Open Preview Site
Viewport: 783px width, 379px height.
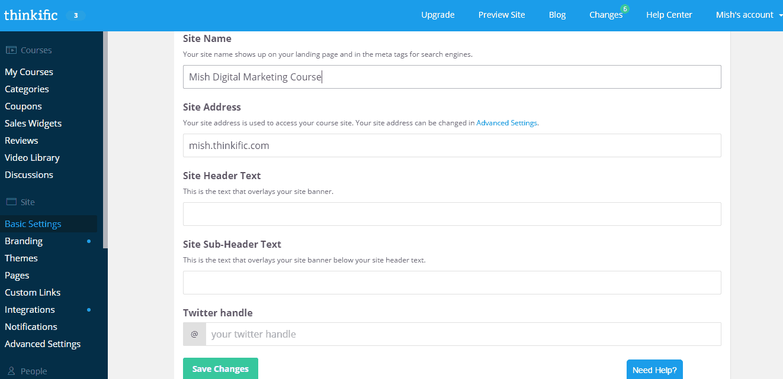coord(502,15)
